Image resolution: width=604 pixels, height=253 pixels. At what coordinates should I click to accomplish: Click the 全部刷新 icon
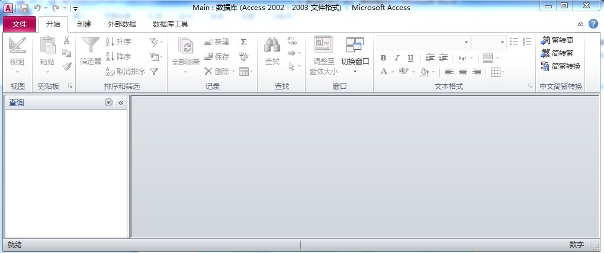pos(186,46)
